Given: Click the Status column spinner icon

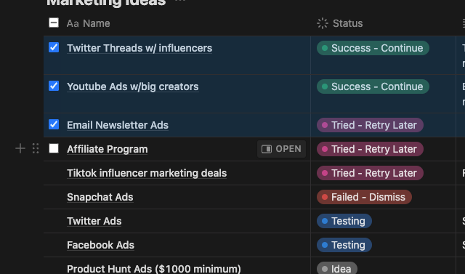Looking at the screenshot, I should click(x=323, y=23).
